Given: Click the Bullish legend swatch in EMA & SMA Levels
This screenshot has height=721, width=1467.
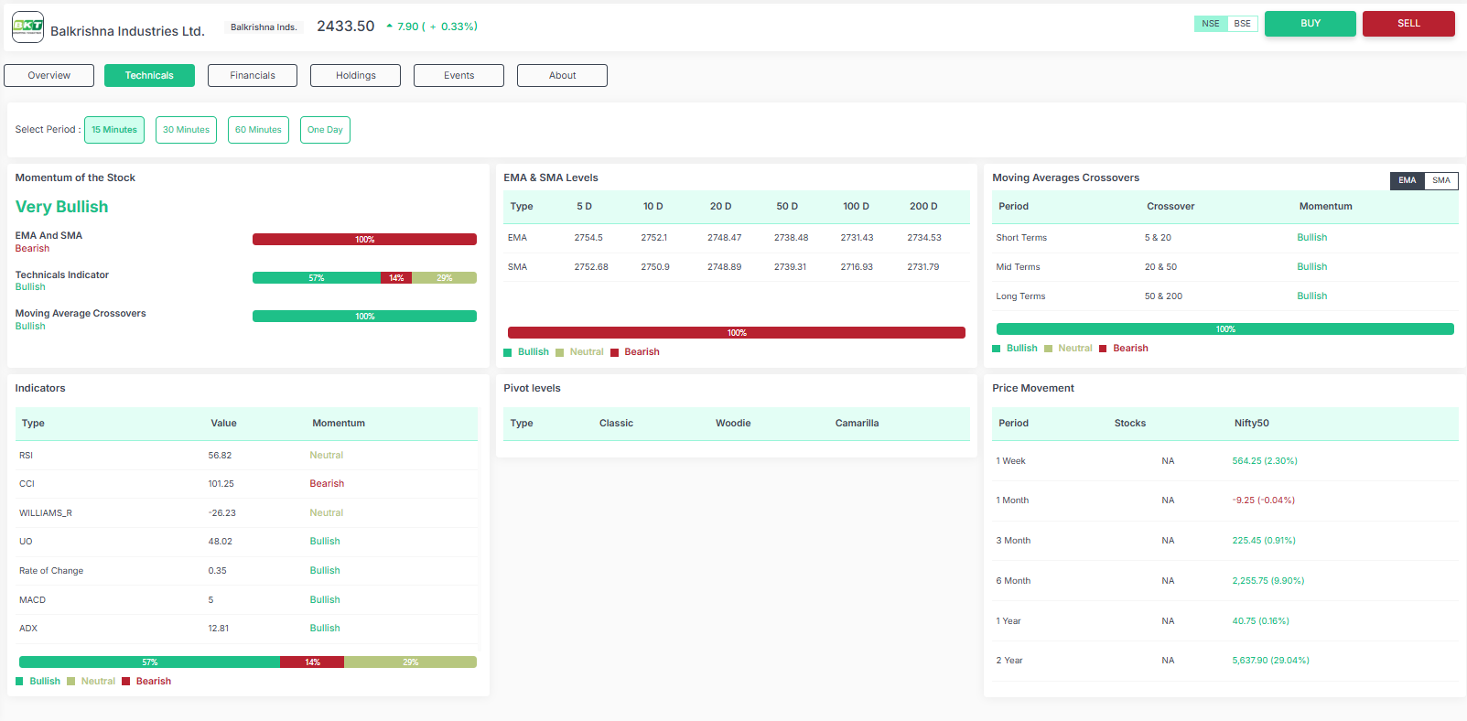Looking at the screenshot, I should (508, 352).
